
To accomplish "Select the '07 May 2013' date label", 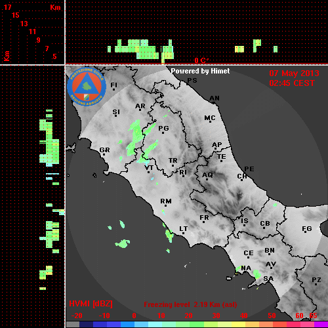I will pyautogui.click(x=294, y=73).
